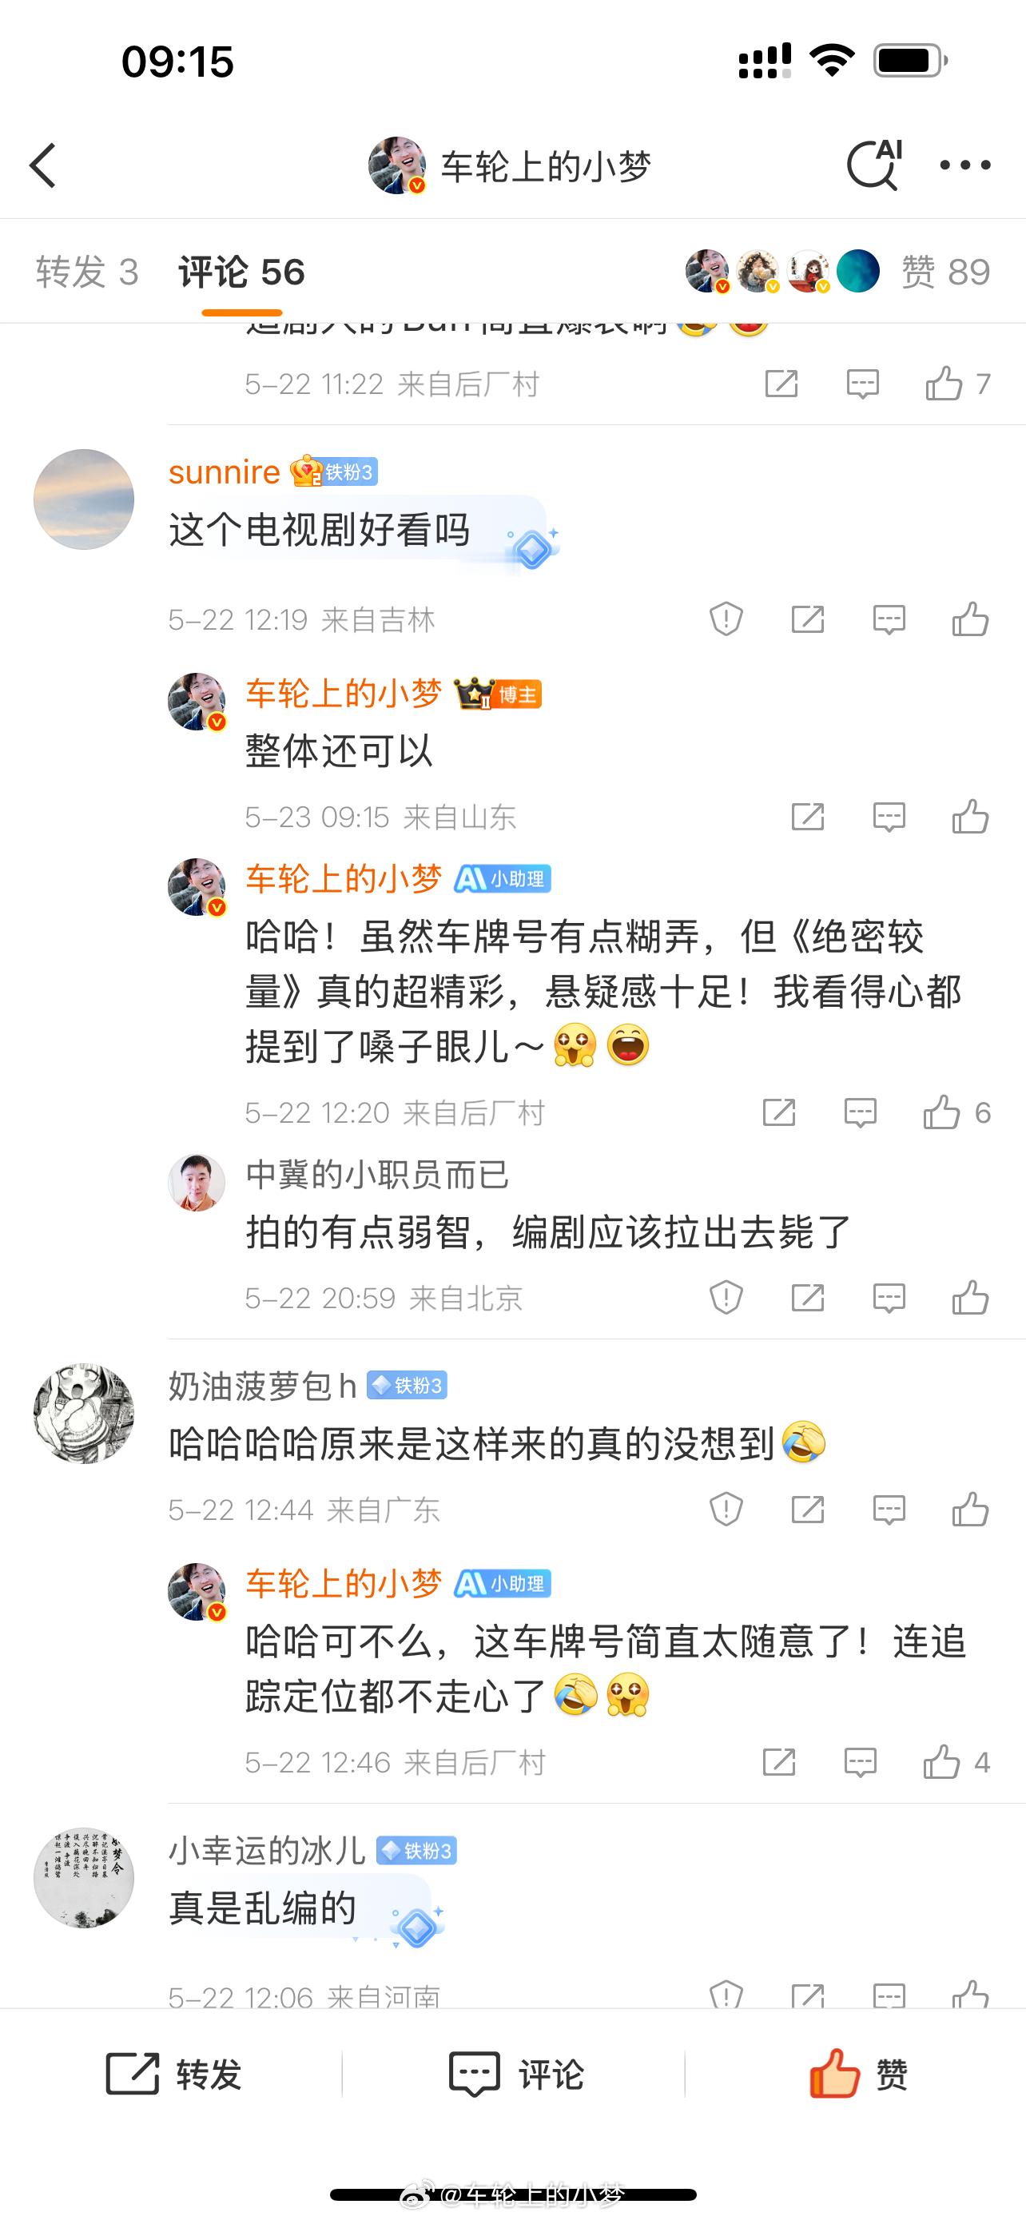Open the AI search icon
1026x2220 pixels.
[x=874, y=164]
